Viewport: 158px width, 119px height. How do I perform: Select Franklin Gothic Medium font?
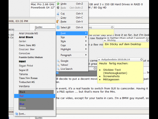pyautogui.click(x=35, y=57)
